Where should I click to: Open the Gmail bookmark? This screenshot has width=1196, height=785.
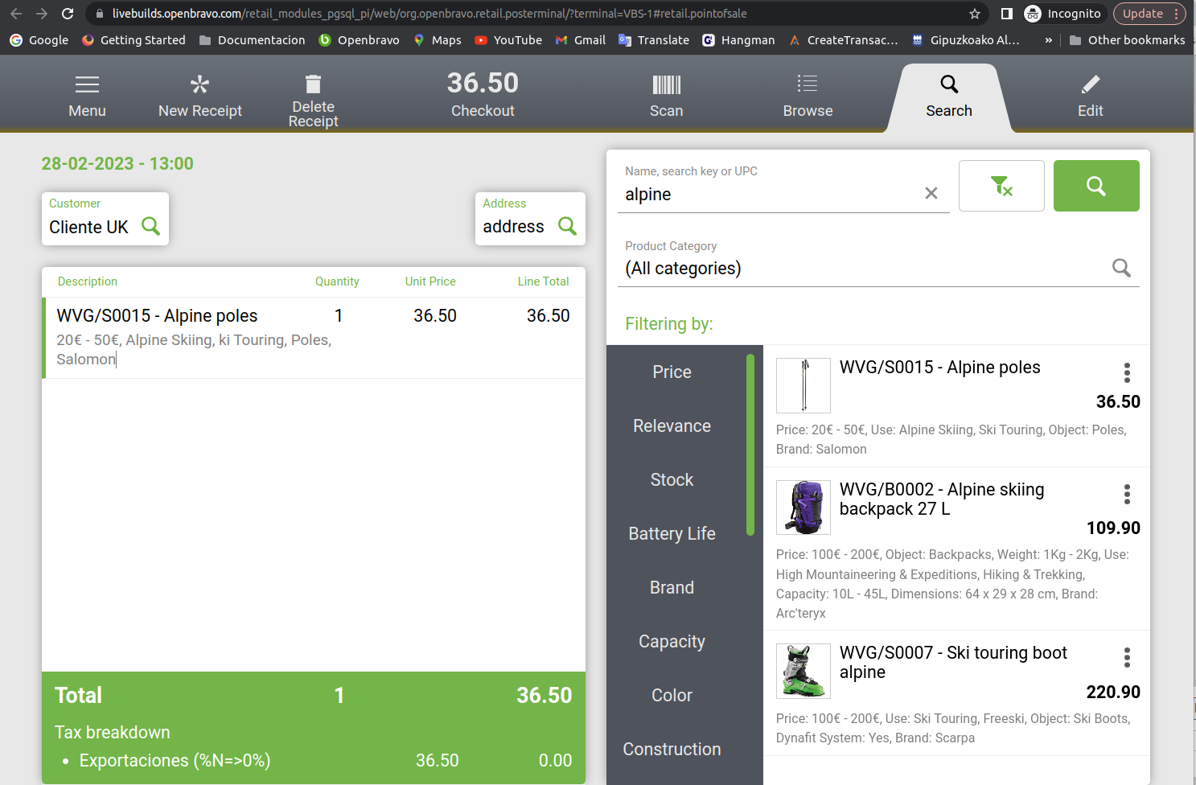(580, 40)
